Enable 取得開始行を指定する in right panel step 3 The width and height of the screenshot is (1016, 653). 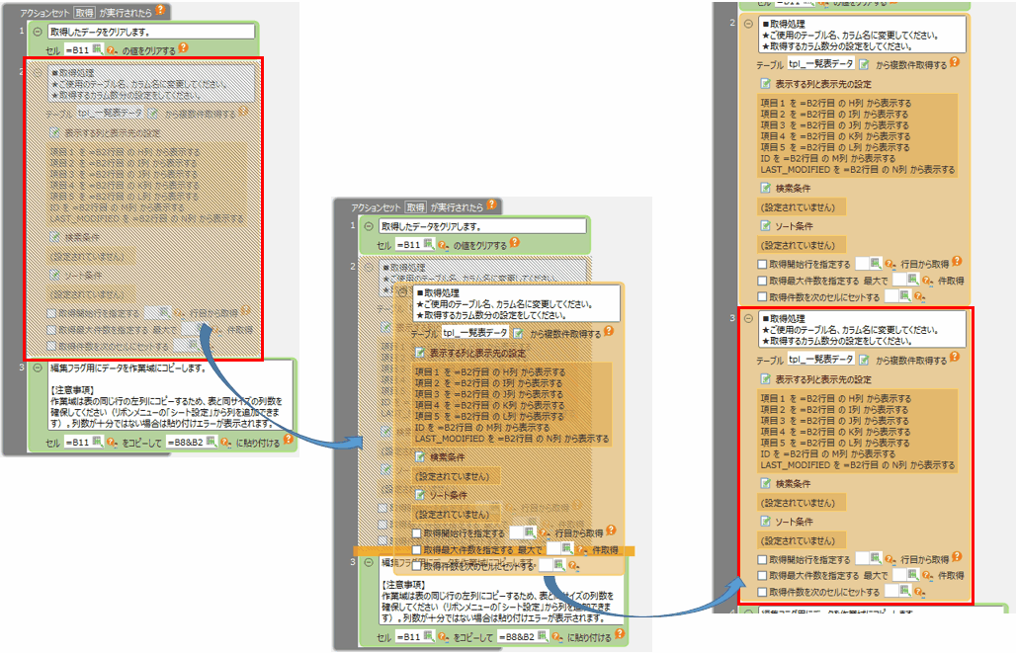[x=762, y=558]
